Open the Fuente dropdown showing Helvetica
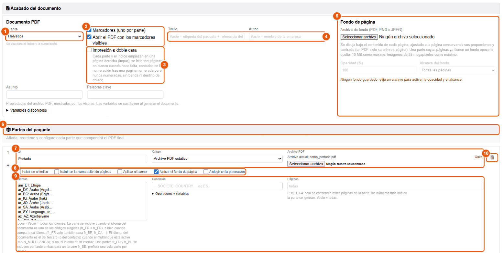Screen dimensions: 504x253 (x=44, y=36)
